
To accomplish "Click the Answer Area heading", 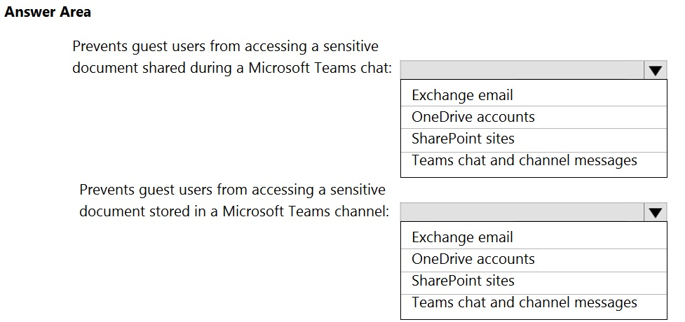I will pos(48,12).
